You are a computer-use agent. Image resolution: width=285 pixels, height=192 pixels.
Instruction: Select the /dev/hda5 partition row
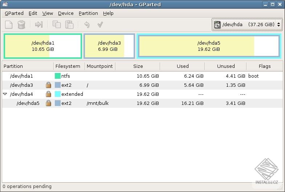[142, 103]
